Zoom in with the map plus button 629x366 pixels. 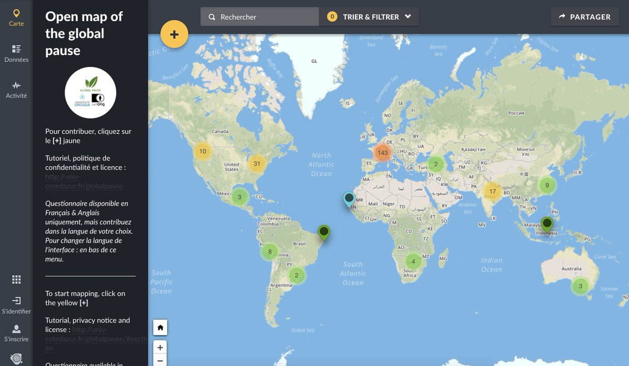(x=160, y=348)
